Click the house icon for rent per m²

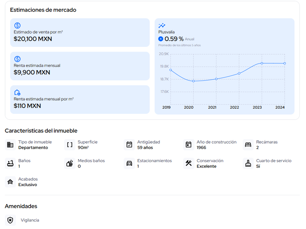[17, 92]
